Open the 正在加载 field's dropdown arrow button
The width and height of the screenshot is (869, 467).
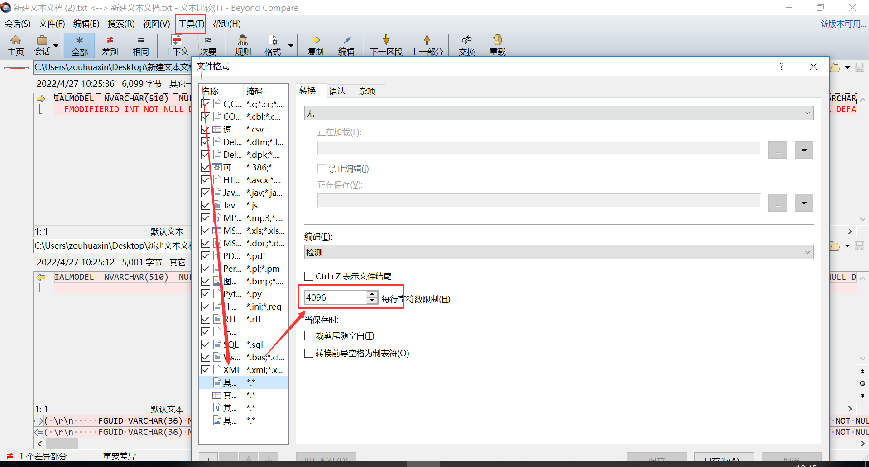click(x=804, y=150)
